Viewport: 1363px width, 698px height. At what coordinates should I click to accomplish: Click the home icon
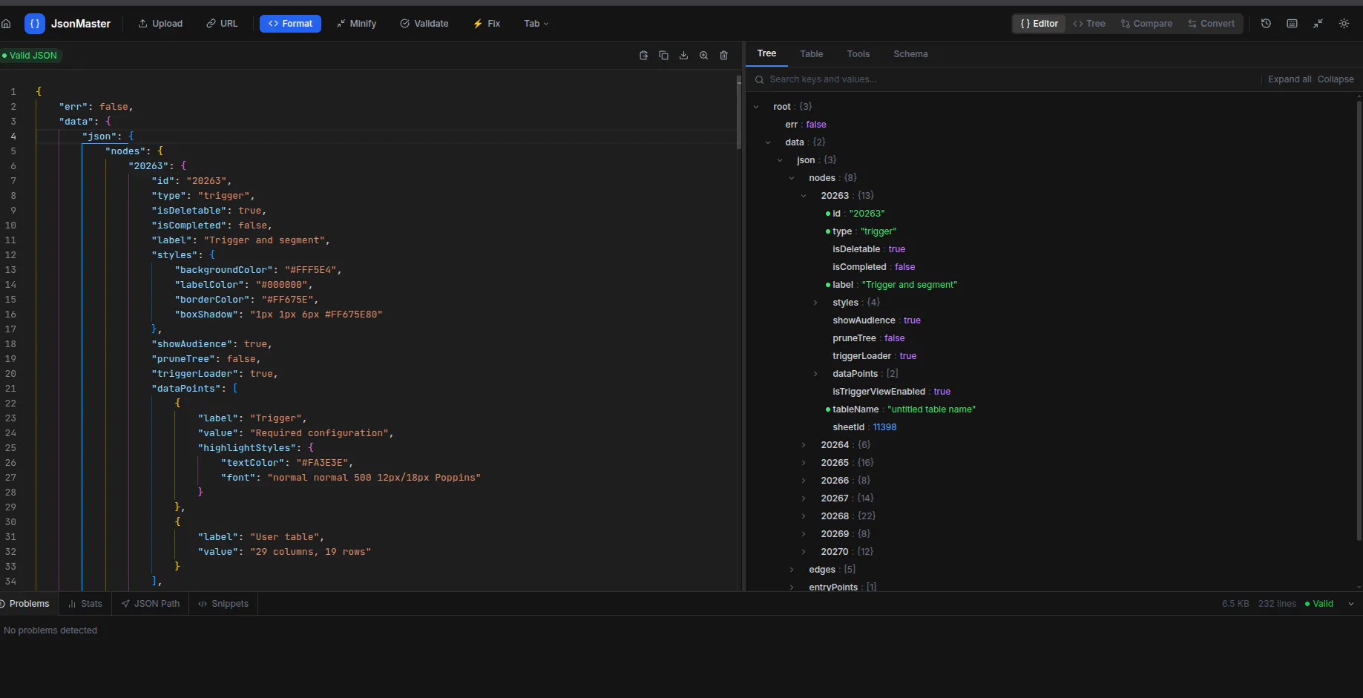coord(6,24)
